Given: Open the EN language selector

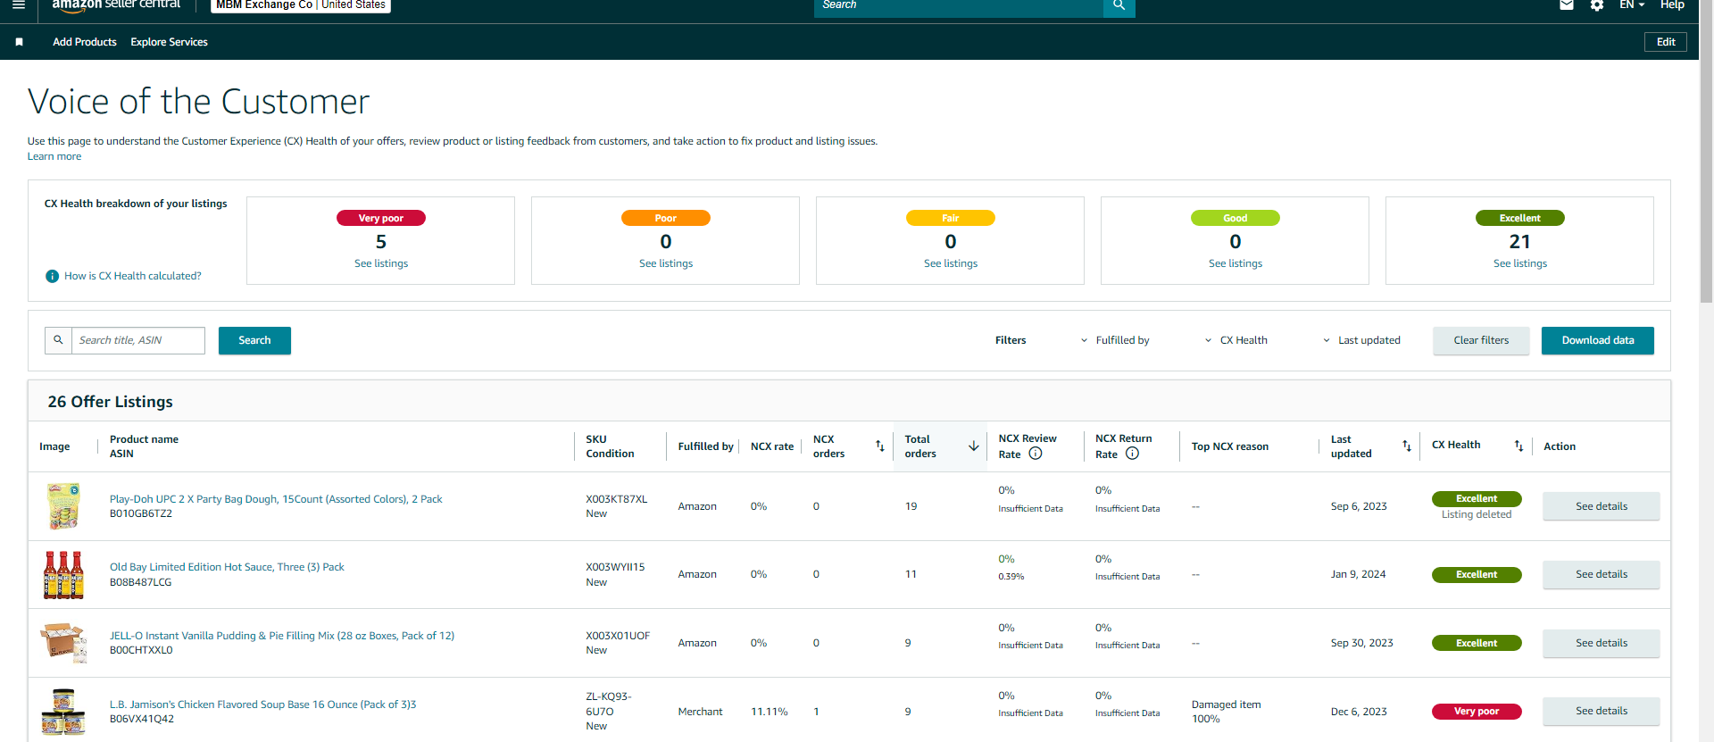Looking at the screenshot, I should pos(1632,4).
